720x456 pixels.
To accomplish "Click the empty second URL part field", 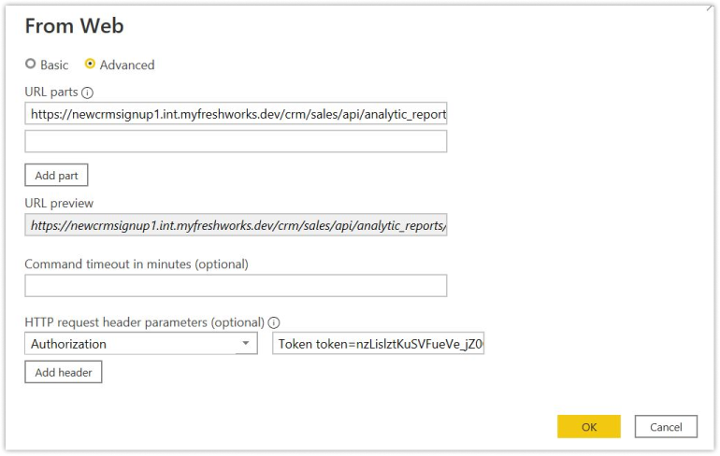I will coord(236,141).
